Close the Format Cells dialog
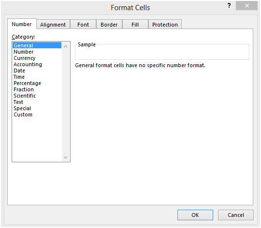Image resolution: width=261 pixels, height=228 pixels. pyautogui.click(x=246, y=6)
